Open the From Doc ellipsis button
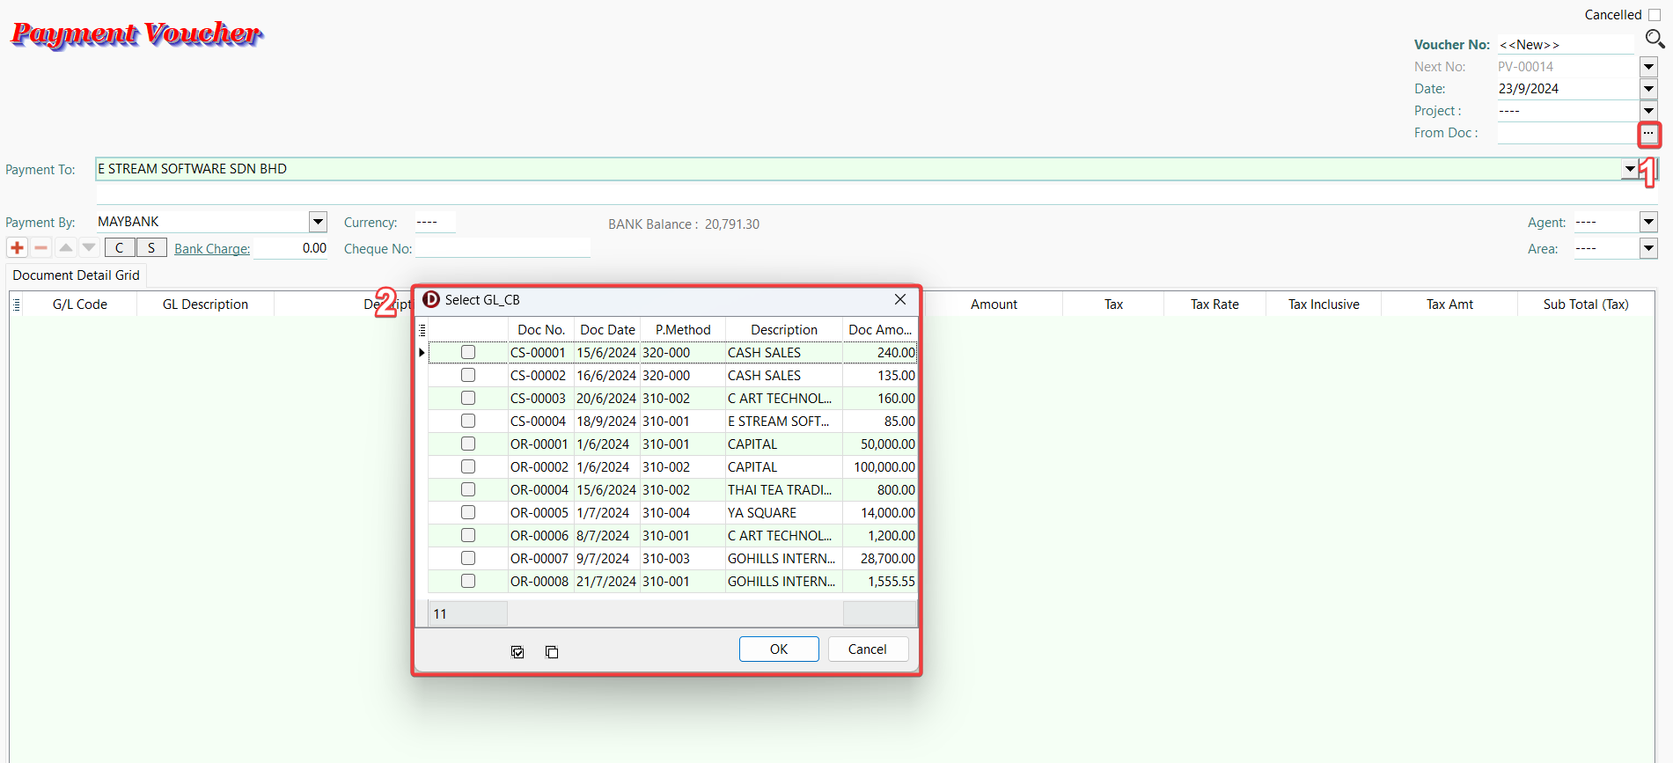Viewport: 1673px width, 763px height. pyautogui.click(x=1648, y=134)
